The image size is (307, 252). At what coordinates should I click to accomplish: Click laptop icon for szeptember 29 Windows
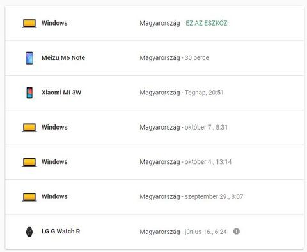pyautogui.click(x=29, y=196)
